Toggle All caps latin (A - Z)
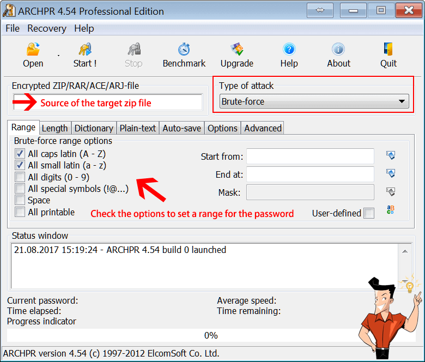Image resolution: width=425 pixels, height=362 pixels. (x=20, y=154)
